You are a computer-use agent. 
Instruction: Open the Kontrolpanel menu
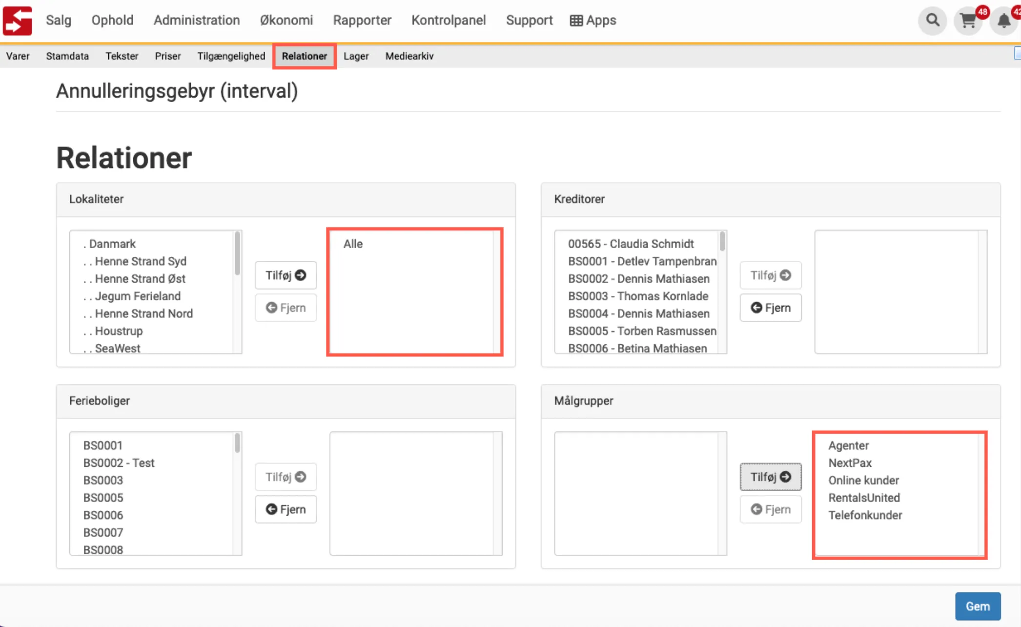click(x=449, y=21)
